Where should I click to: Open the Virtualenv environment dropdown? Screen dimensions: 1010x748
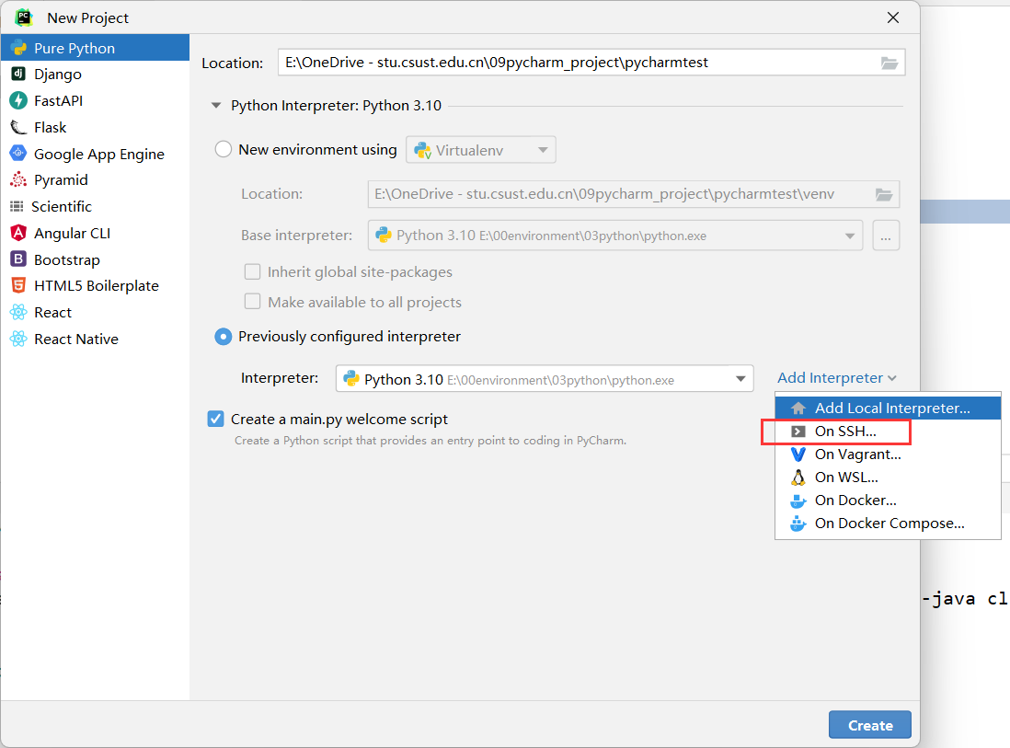click(x=480, y=150)
